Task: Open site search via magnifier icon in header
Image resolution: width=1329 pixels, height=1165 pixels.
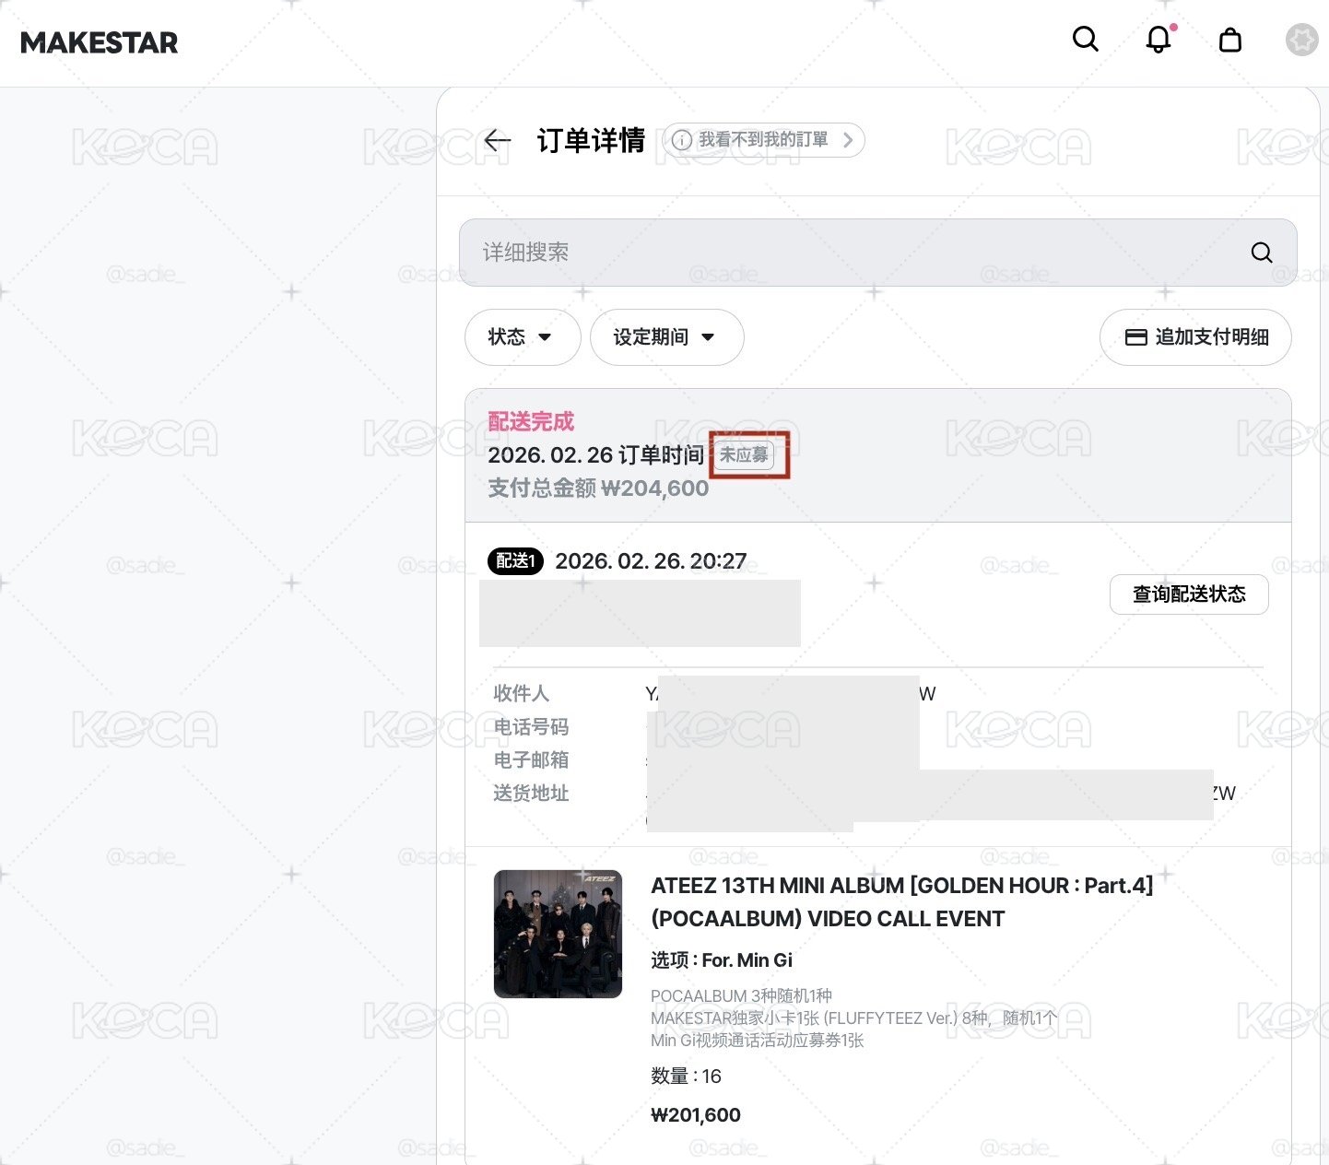Action: click(x=1086, y=39)
